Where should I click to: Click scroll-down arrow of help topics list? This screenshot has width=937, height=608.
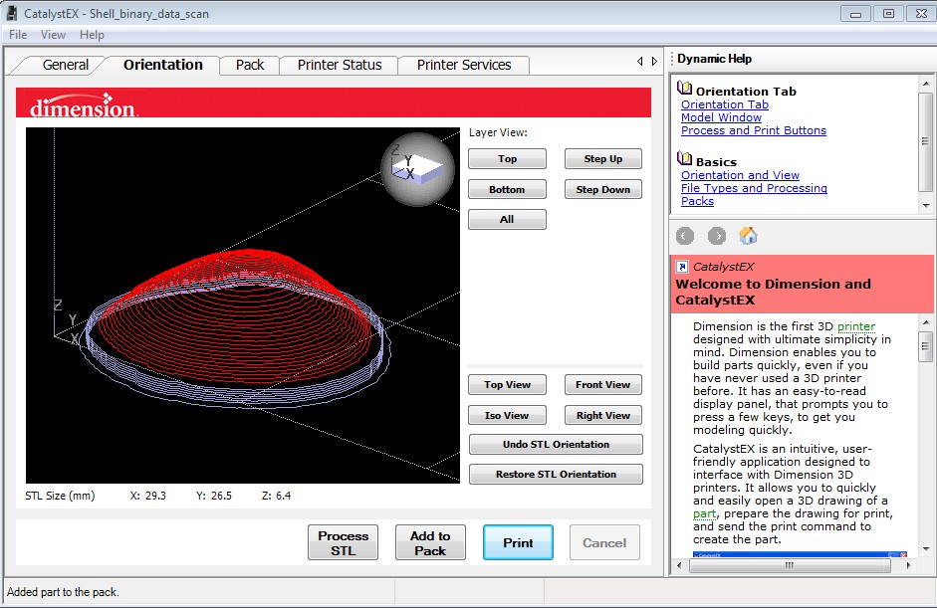click(926, 205)
